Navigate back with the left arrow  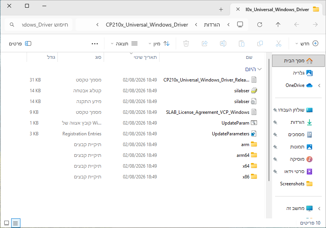pyautogui.click(x=297, y=25)
